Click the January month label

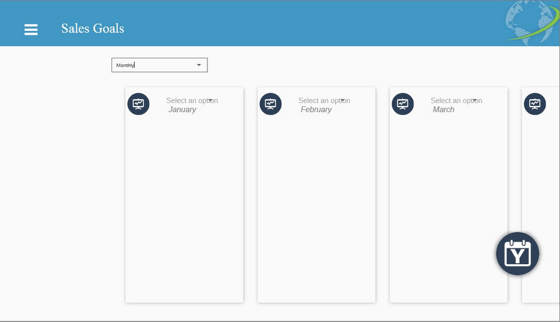(x=182, y=110)
